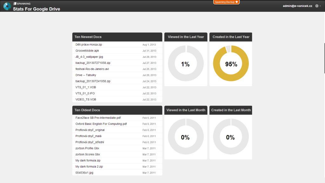Select VTS_01_0.IFO file
The image size is (325, 183).
point(85,93)
